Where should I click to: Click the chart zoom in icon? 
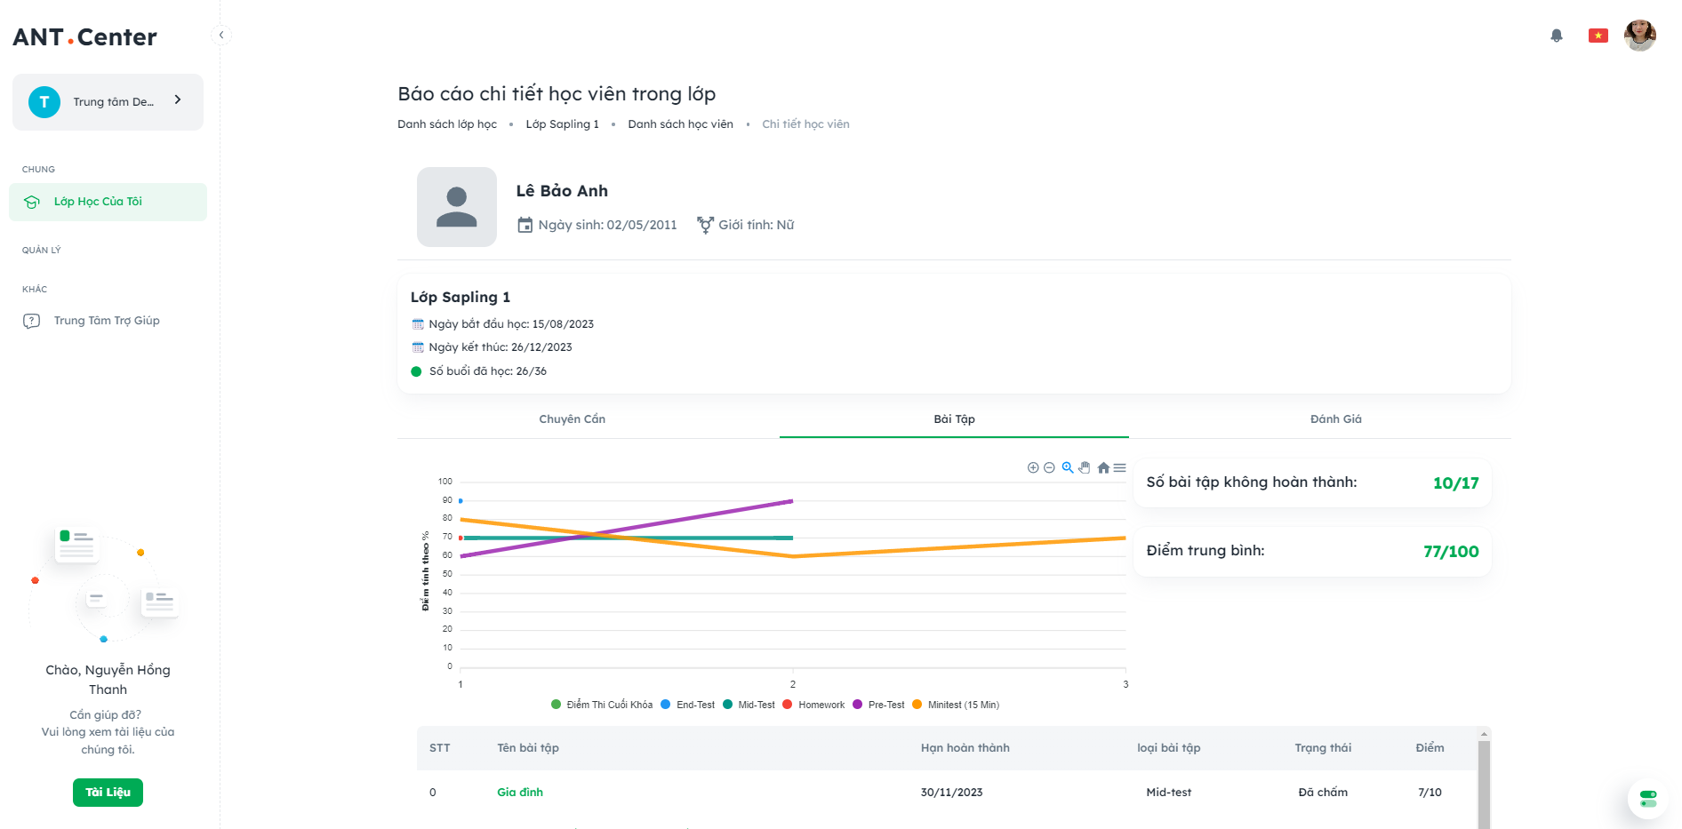(x=1033, y=467)
